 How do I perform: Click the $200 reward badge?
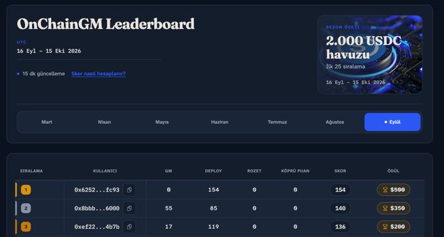click(394, 227)
